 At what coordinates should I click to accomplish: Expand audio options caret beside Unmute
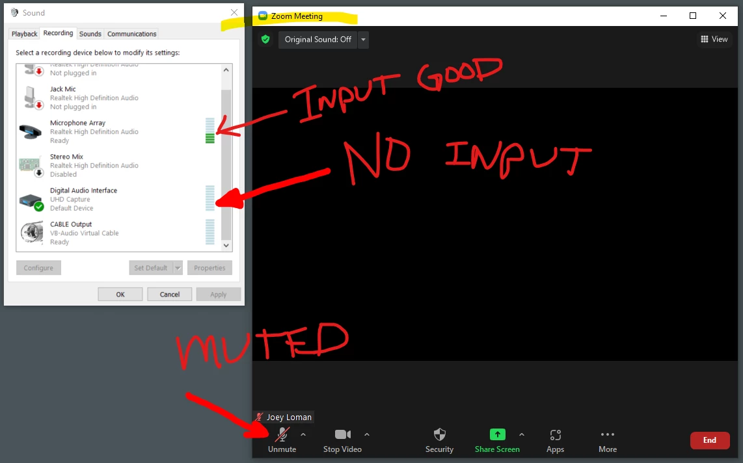pyautogui.click(x=303, y=434)
